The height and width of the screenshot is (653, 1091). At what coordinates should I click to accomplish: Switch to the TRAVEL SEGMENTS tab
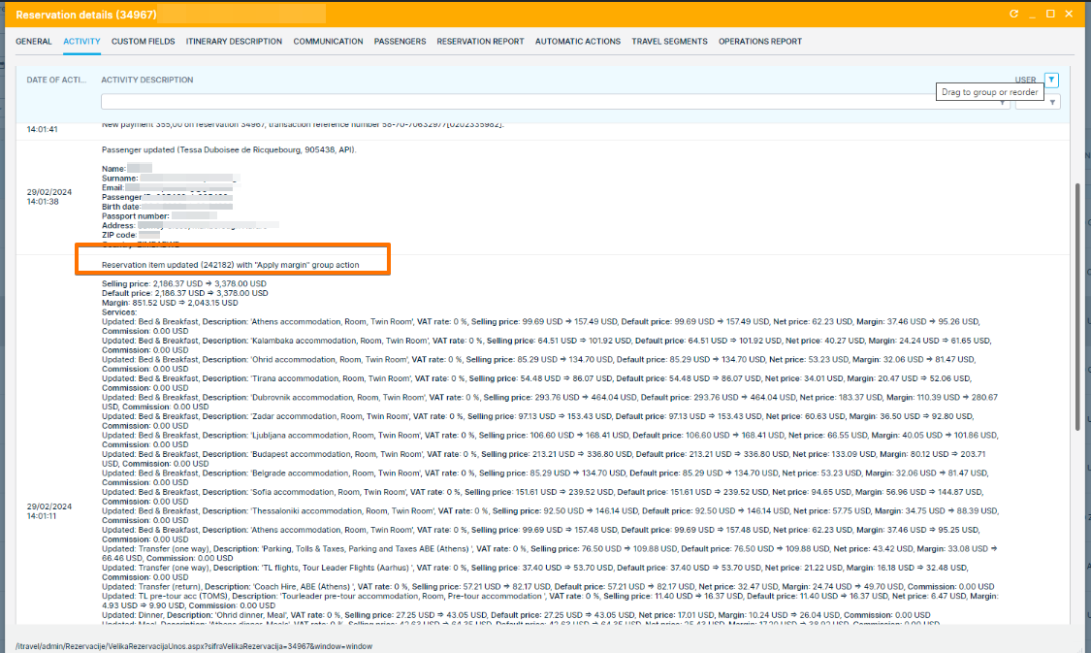pos(669,42)
